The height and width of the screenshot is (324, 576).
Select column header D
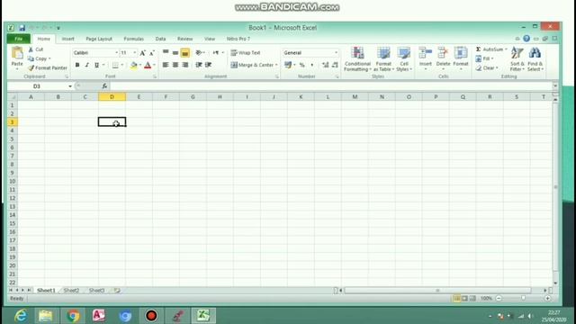(x=112, y=96)
